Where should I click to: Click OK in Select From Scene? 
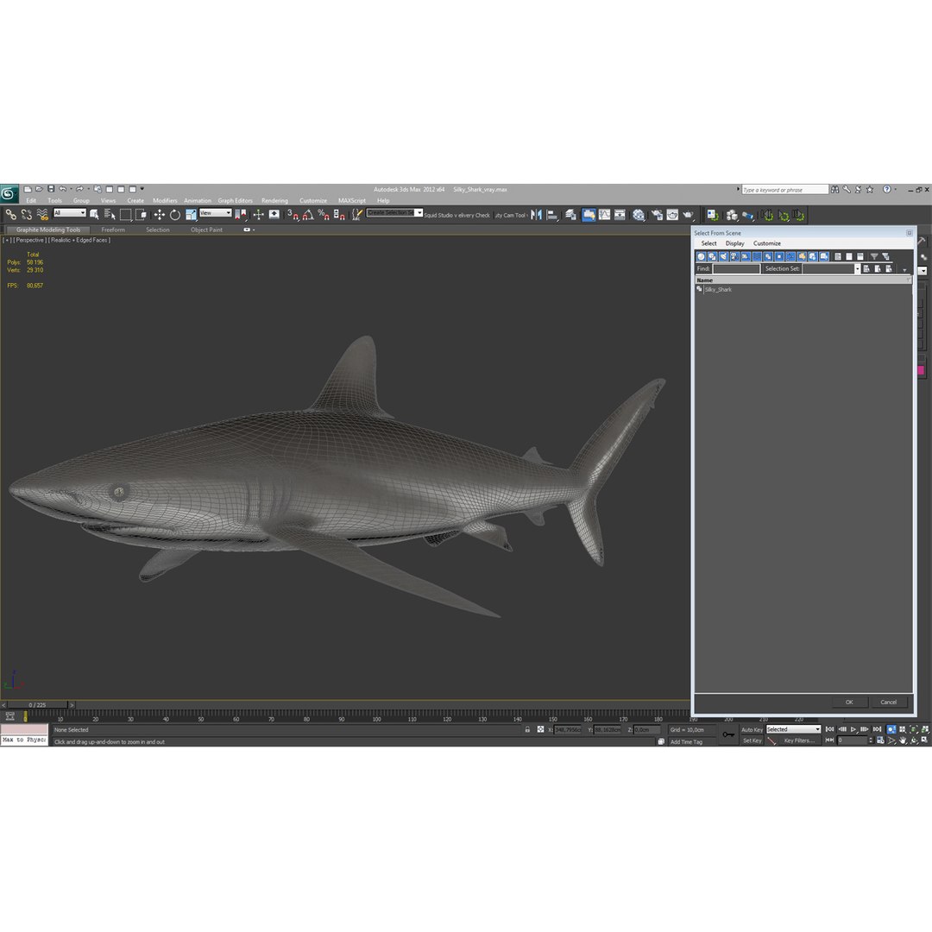[x=849, y=702]
